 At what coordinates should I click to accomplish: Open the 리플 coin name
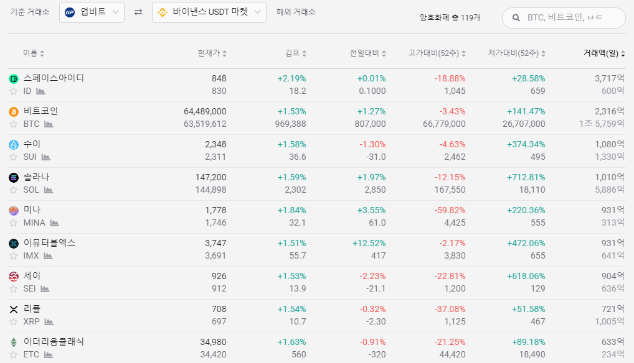tap(32, 309)
